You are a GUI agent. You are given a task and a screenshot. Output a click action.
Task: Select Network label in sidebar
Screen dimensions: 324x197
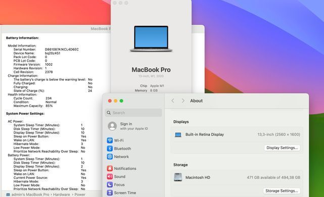click(x=121, y=157)
